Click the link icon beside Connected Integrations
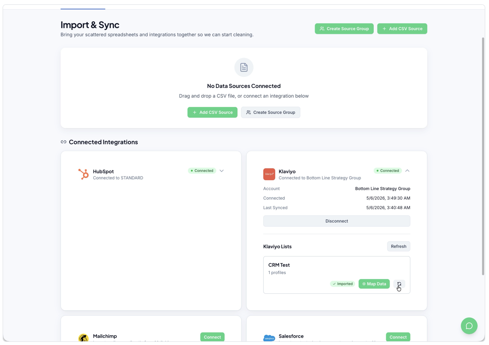Image resolution: width=489 pixels, height=345 pixels. click(x=63, y=142)
